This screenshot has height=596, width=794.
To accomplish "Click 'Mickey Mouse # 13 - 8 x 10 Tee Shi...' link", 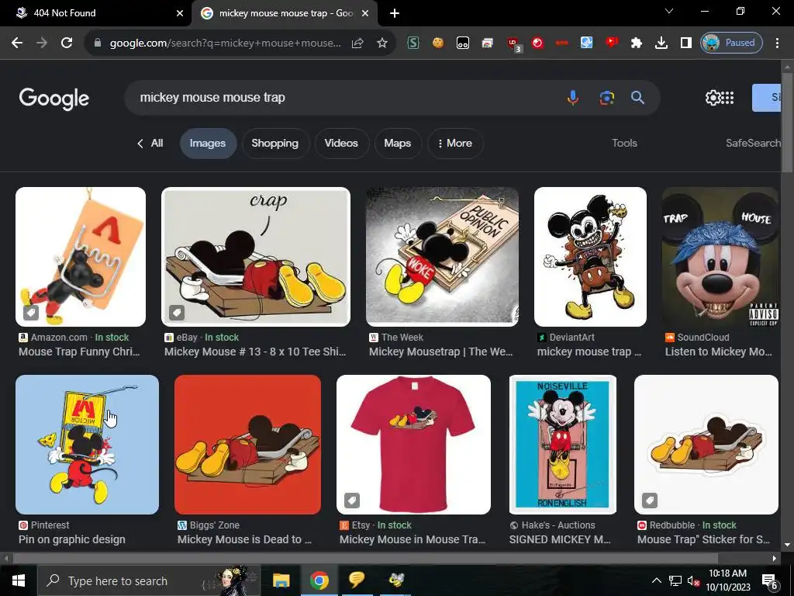I will pos(255,352).
